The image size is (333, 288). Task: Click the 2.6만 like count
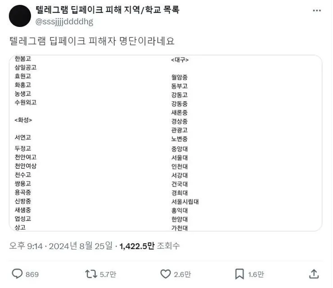click(182, 274)
